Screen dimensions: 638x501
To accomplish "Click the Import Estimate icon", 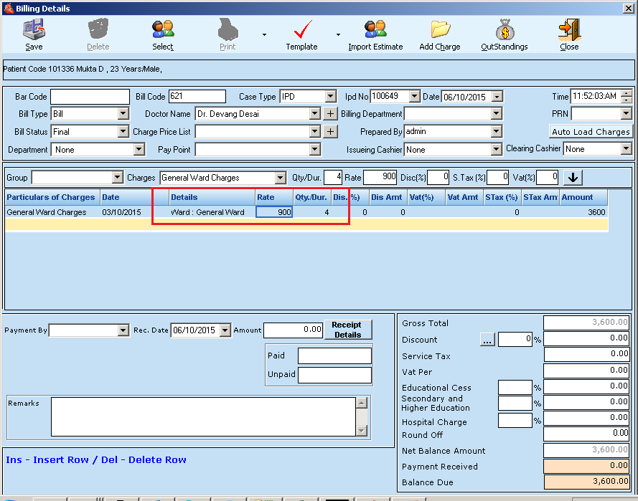I will click(375, 30).
